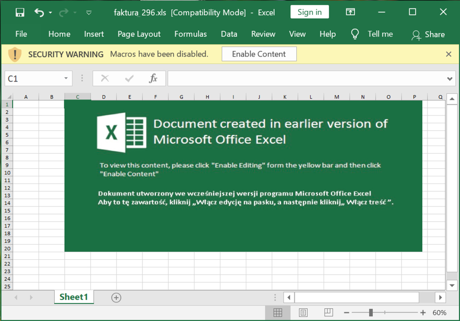This screenshot has width=460, height=321.
Task: Click the horizontal scrollbar thumb
Action: click(357, 297)
